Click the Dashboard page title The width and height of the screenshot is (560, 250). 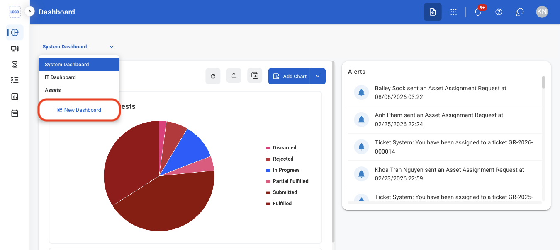(x=57, y=12)
